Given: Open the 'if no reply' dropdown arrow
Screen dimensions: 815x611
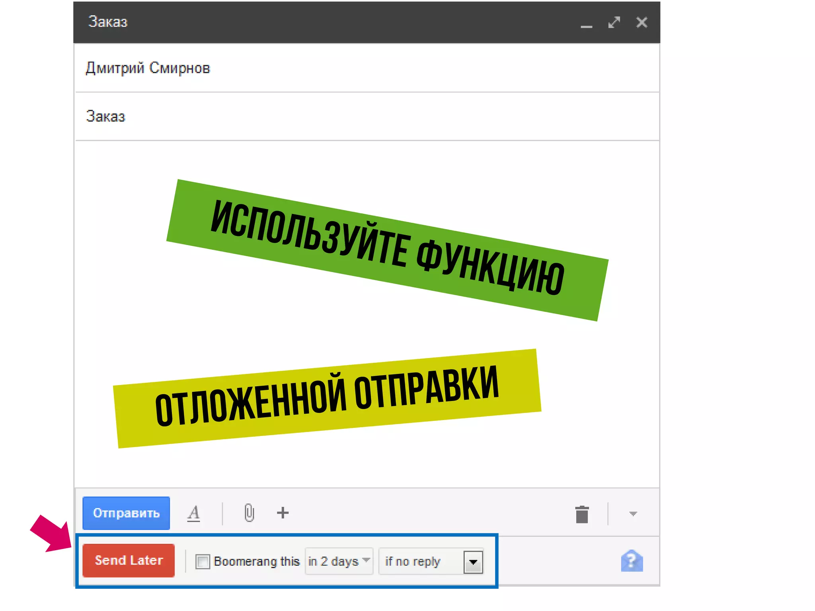Looking at the screenshot, I should tap(473, 562).
